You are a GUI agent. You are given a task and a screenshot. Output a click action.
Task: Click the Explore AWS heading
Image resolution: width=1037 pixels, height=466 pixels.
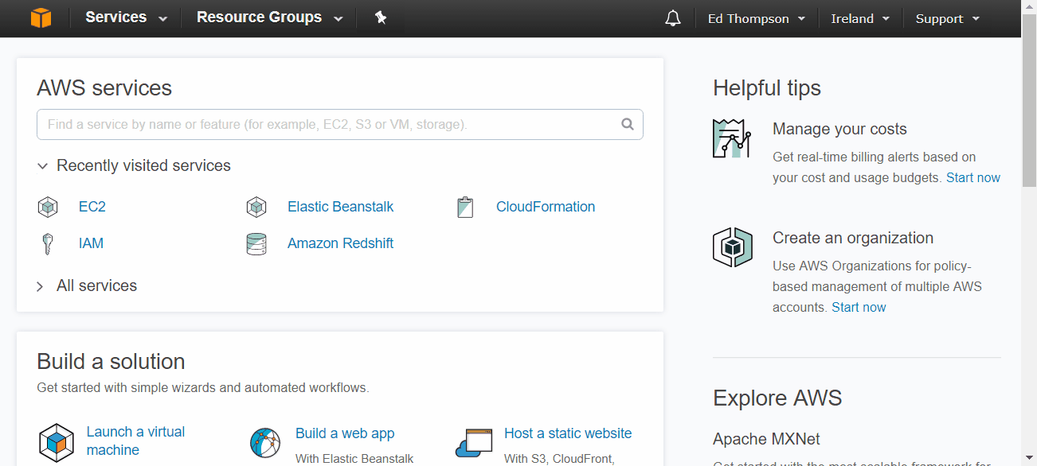[x=777, y=398]
